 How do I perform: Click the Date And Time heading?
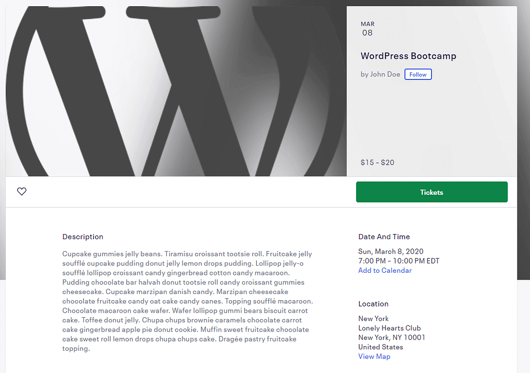(384, 237)
